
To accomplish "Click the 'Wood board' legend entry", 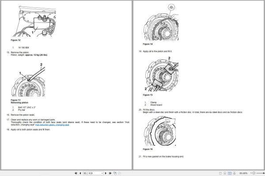I will 156,105.
